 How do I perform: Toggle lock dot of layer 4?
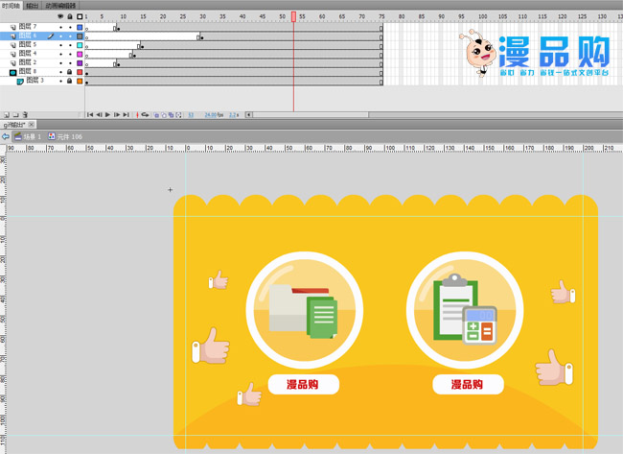click(70, 54)
